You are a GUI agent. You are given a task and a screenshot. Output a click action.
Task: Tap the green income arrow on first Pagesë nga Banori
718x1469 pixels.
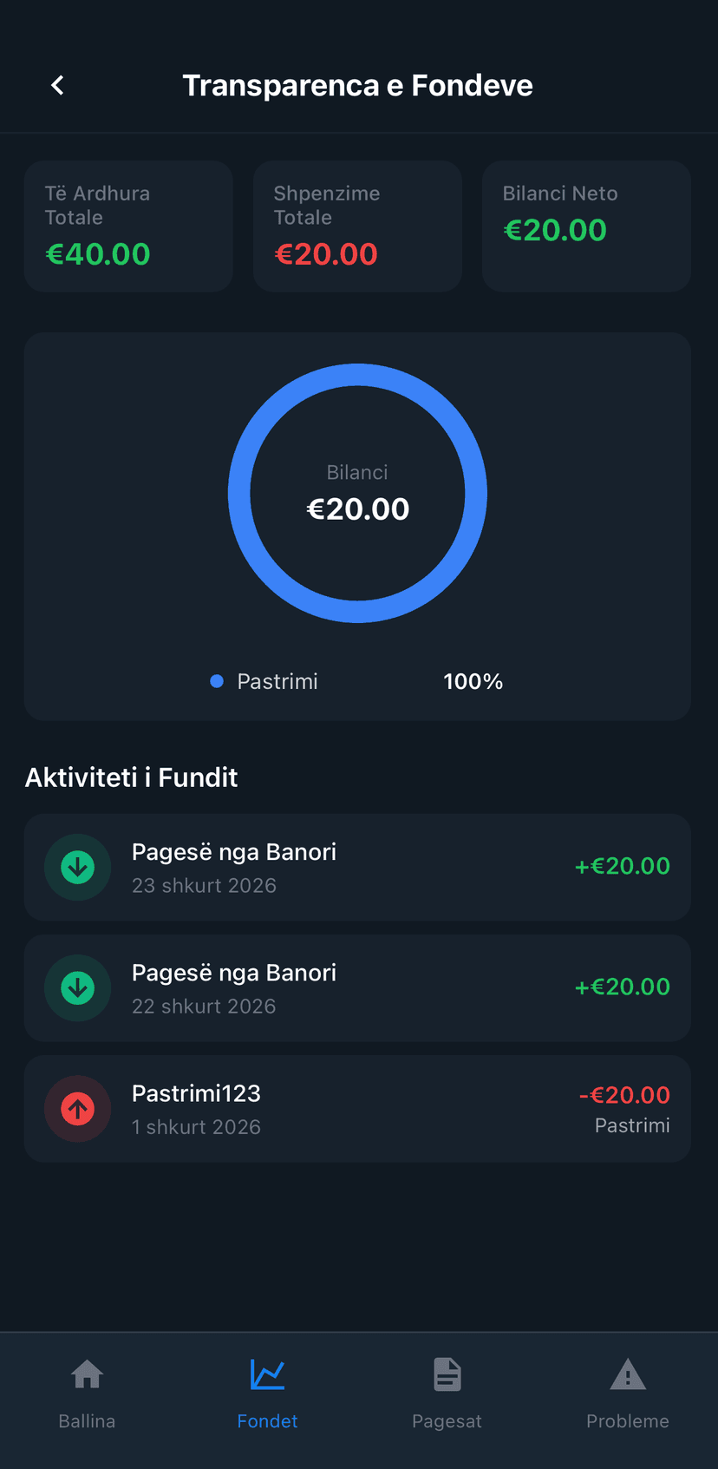77,867
